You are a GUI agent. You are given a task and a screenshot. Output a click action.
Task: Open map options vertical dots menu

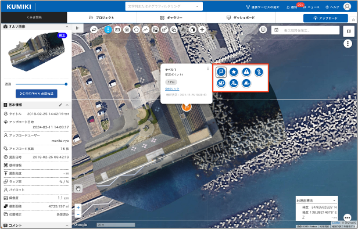(348, 44)
